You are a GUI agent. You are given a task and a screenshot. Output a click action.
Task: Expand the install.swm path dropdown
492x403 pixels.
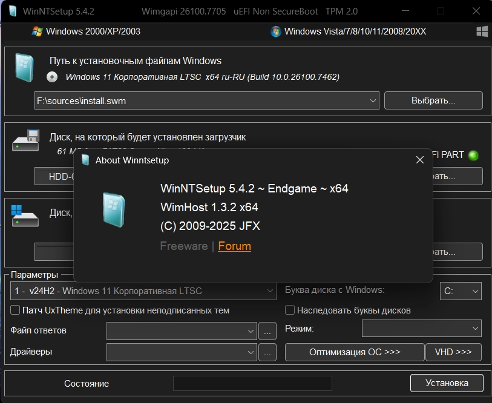pyautogui.click(x=373, y=100)
